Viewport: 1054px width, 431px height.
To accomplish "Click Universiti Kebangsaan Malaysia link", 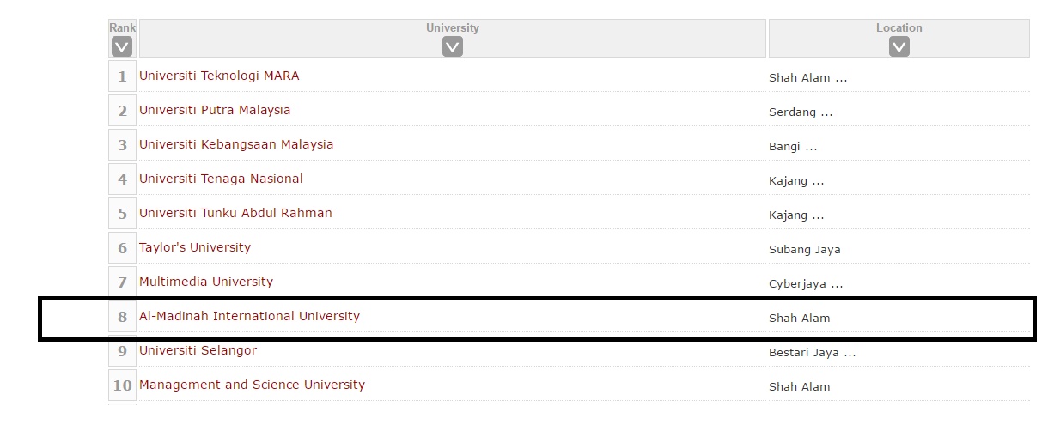I will [x=236, y=144].
